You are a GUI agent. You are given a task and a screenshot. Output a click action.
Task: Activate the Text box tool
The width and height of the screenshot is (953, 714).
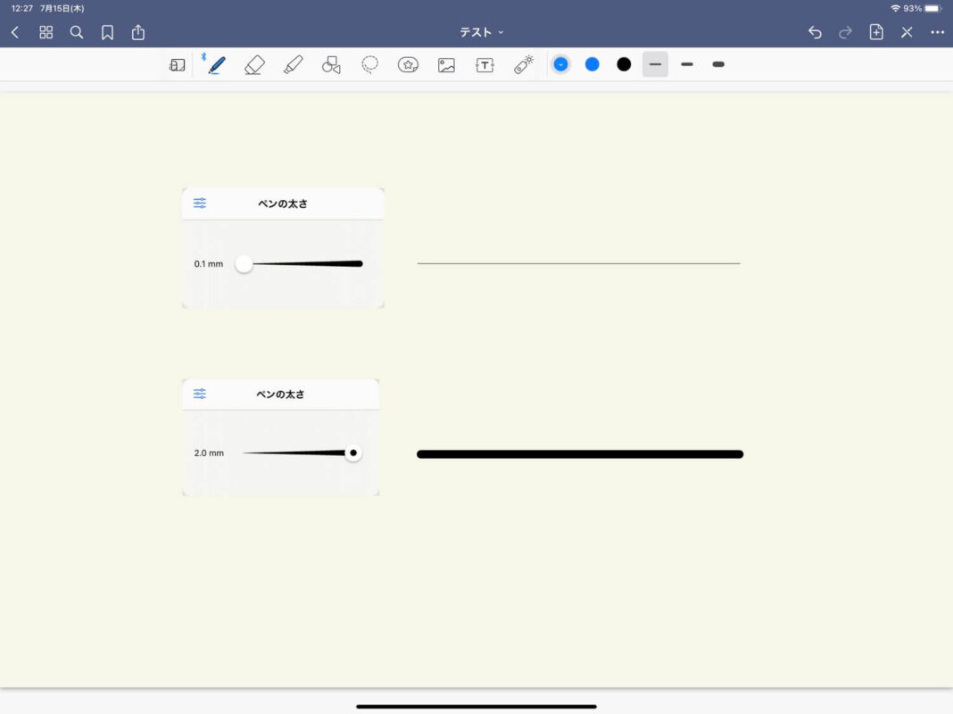pos(485,64)
